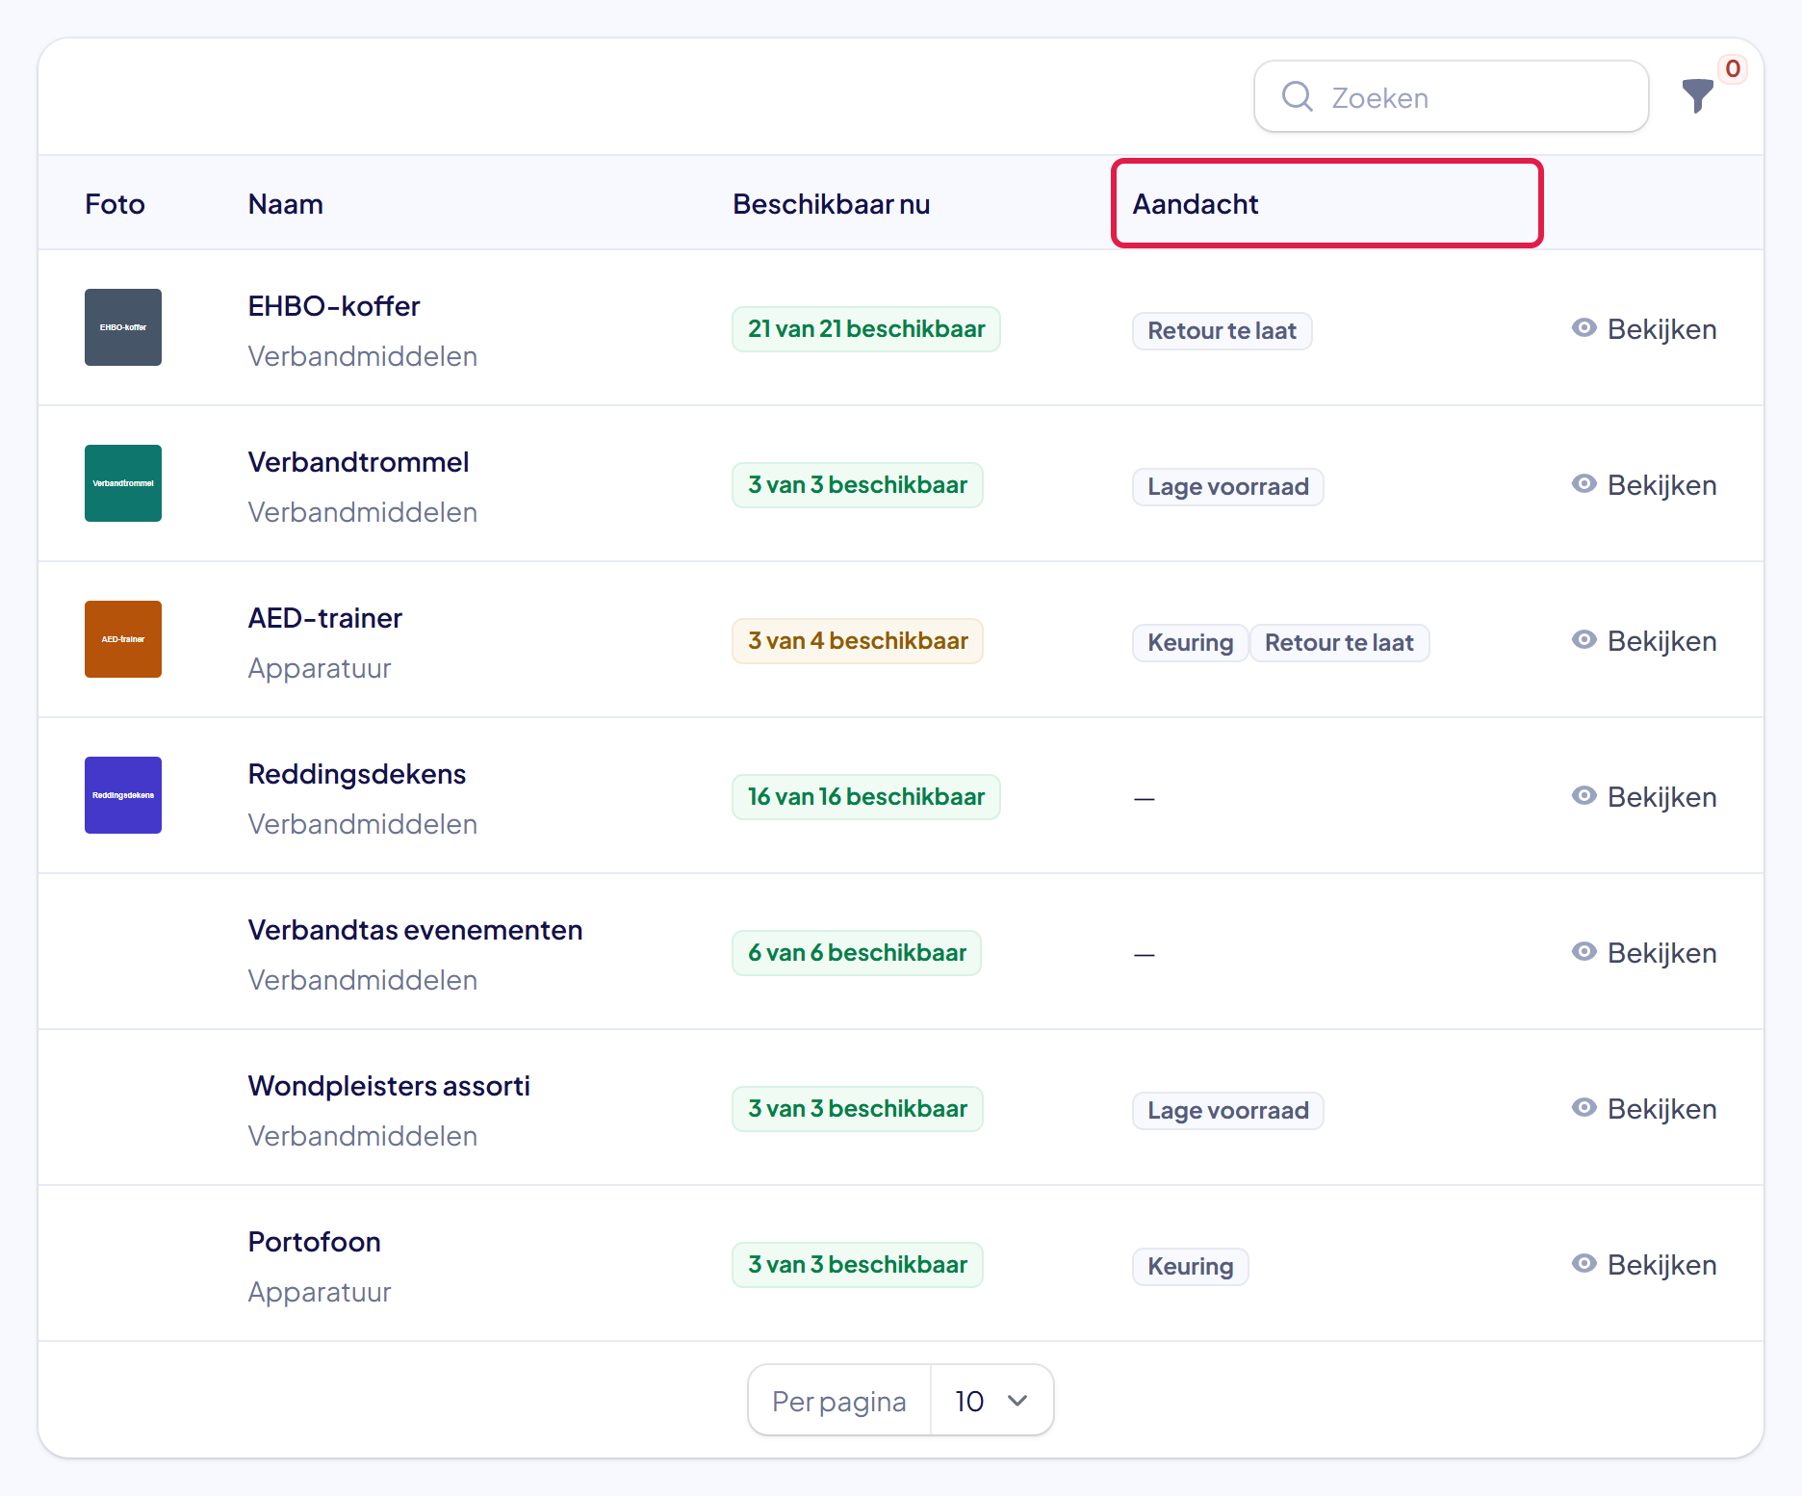The height and width of the screenshot is (1496, 1802).
Task: Open the purple Reddingsdekens thumbnail
Action: [x=123, y=795]
